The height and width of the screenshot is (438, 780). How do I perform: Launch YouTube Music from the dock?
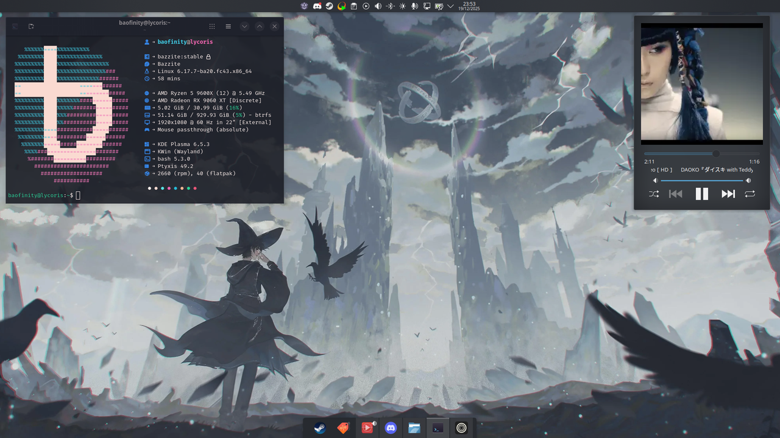[367, 428]
